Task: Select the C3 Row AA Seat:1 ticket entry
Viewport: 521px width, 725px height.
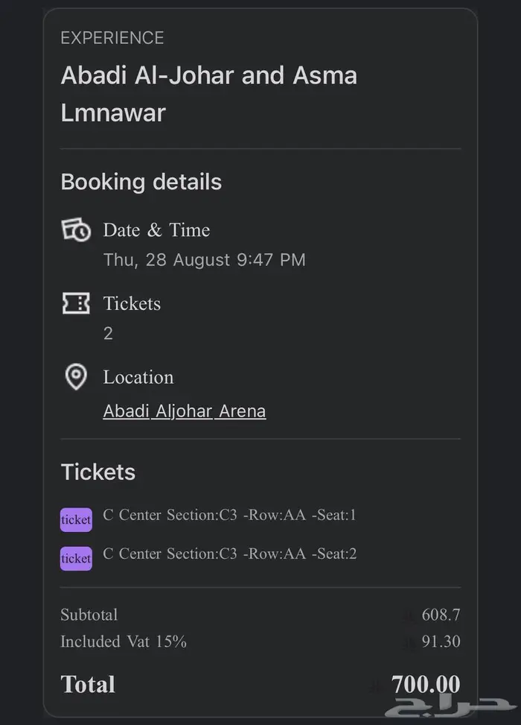Action: (x=229, y=515)
